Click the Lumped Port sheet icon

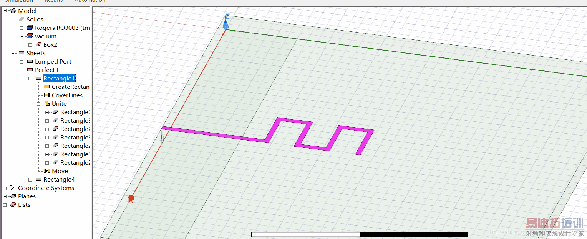point(30,61)
